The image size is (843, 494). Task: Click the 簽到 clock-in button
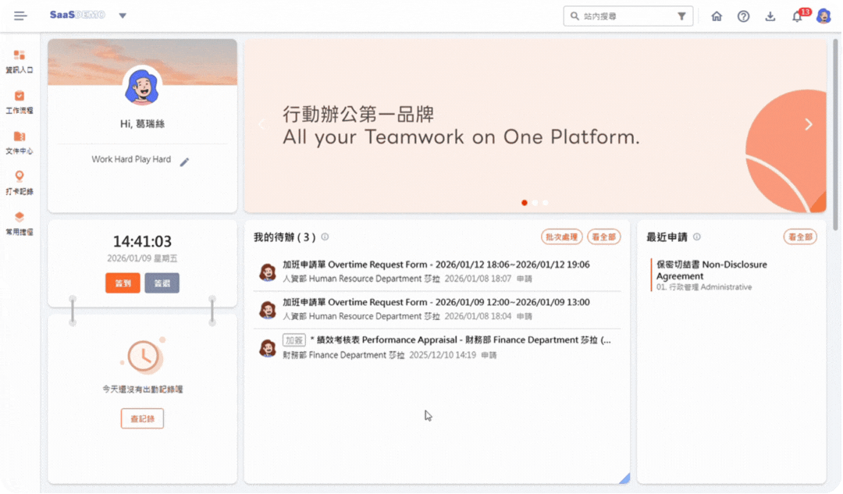tap(123, 283)
